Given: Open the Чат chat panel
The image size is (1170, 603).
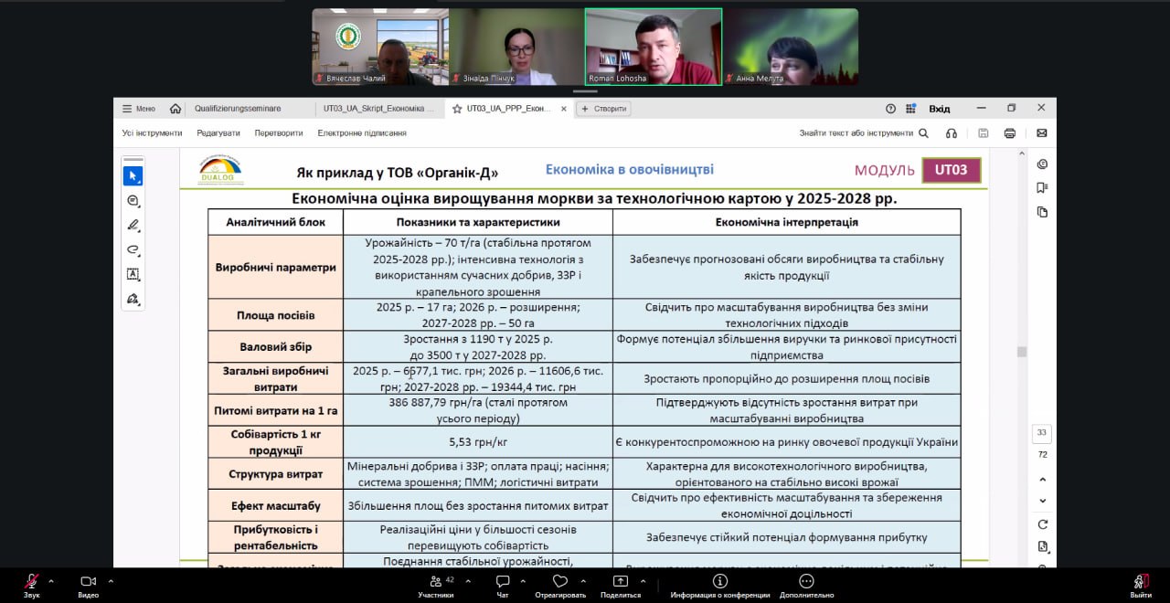Looking at the screenshot, I should 503,585.
